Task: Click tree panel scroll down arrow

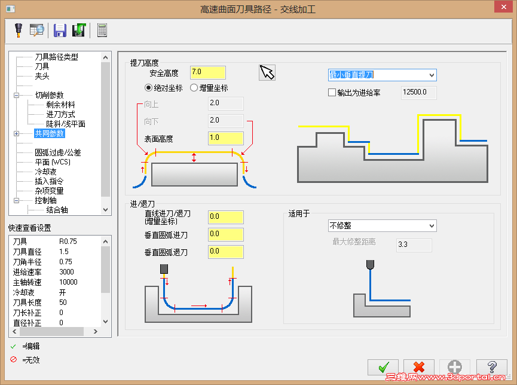Action: pos(106,210)
